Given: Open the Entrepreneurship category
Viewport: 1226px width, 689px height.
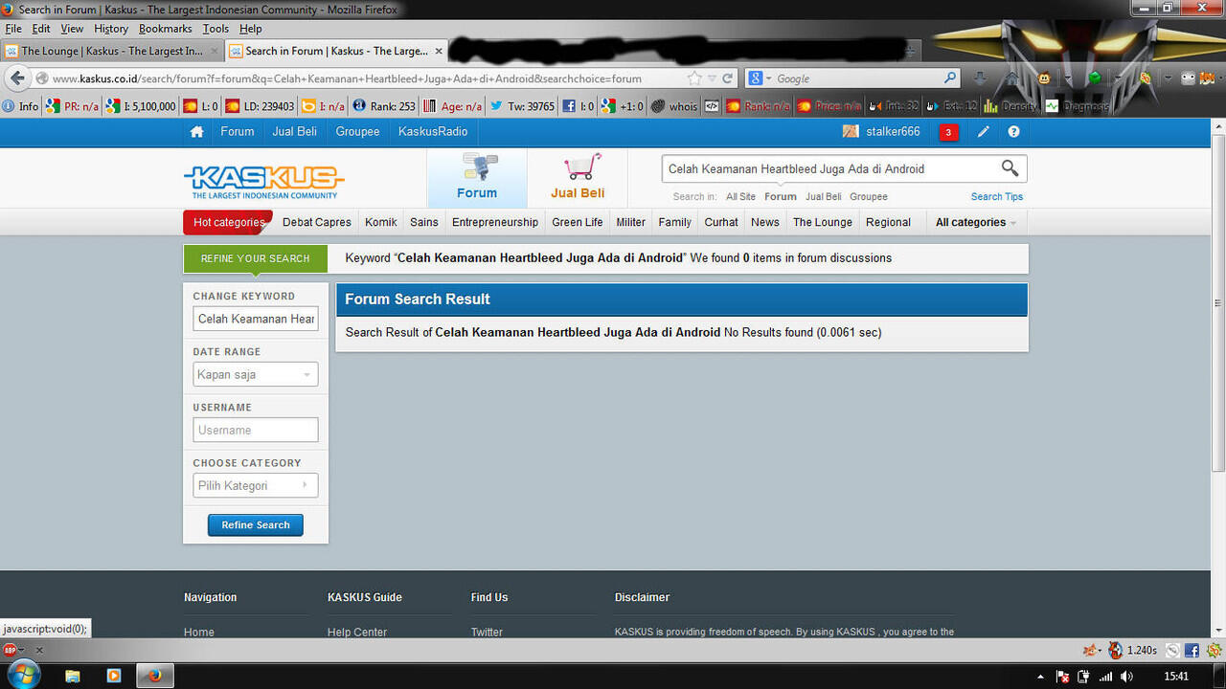Looking at the screenshot, I should (x=495, y=222).
